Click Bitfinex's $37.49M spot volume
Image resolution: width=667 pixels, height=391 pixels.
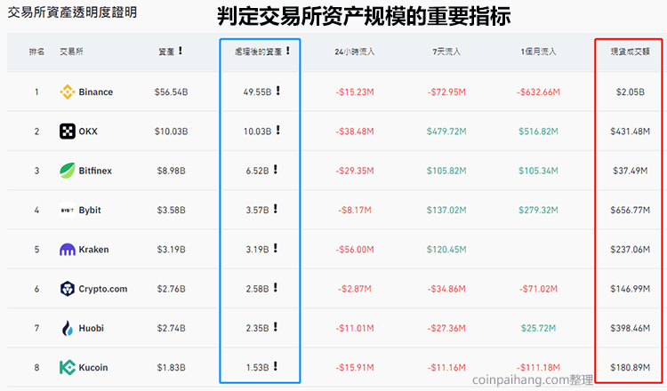630,171
